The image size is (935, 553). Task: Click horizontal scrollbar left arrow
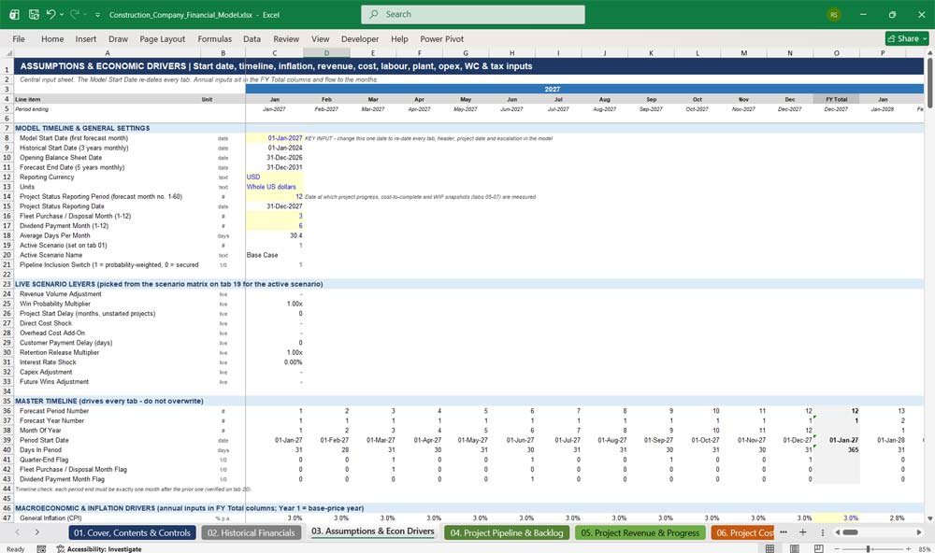tap(837, 532)
